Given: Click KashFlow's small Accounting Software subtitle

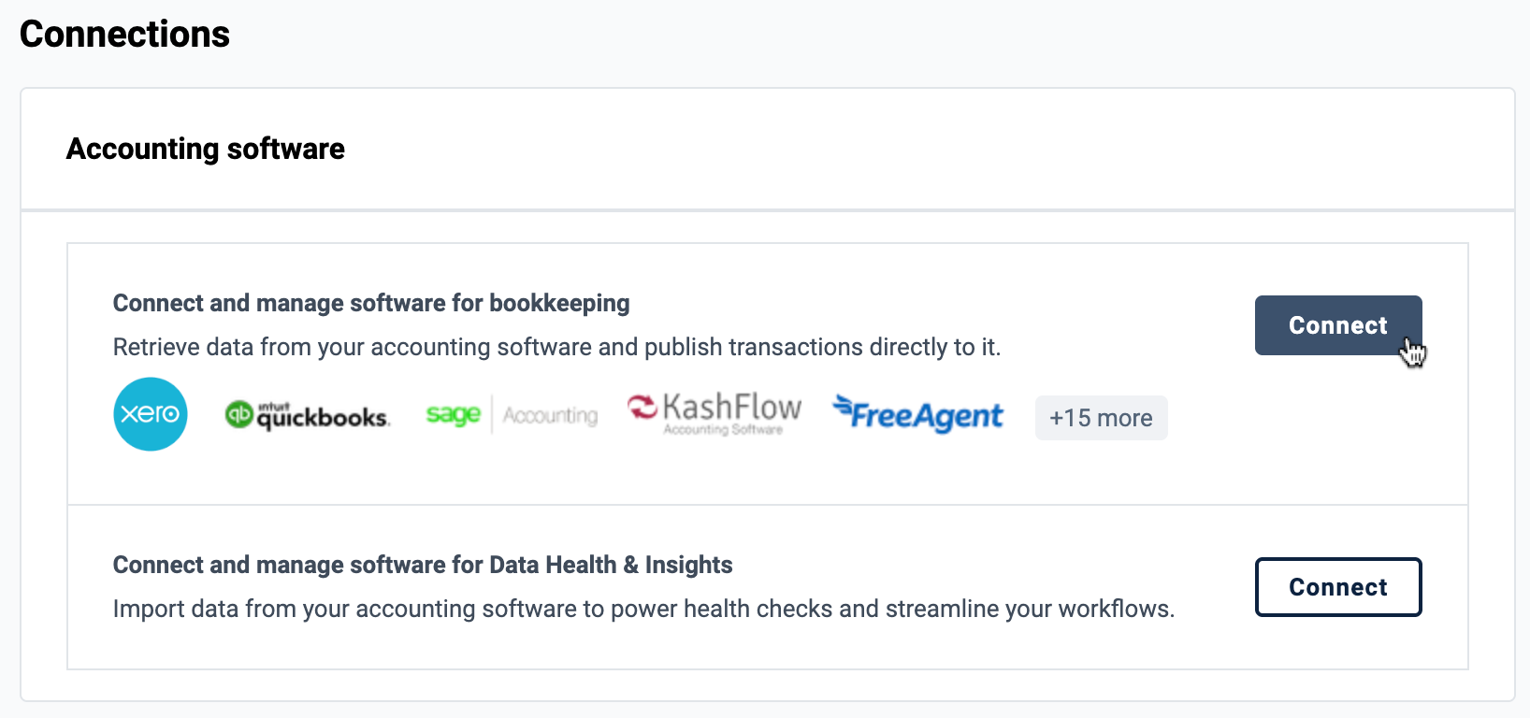Looking at the screenshot, I should (723, 430).
